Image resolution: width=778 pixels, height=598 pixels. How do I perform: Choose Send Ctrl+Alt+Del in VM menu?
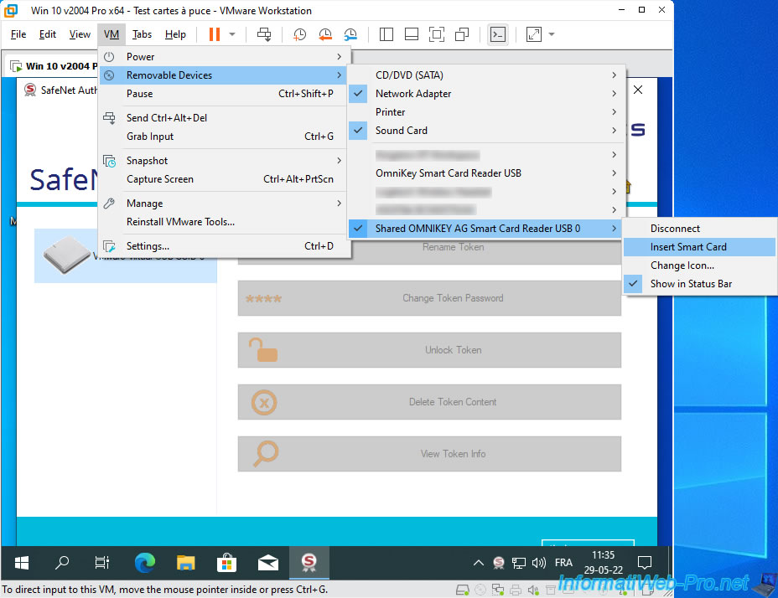pos(225,118)
